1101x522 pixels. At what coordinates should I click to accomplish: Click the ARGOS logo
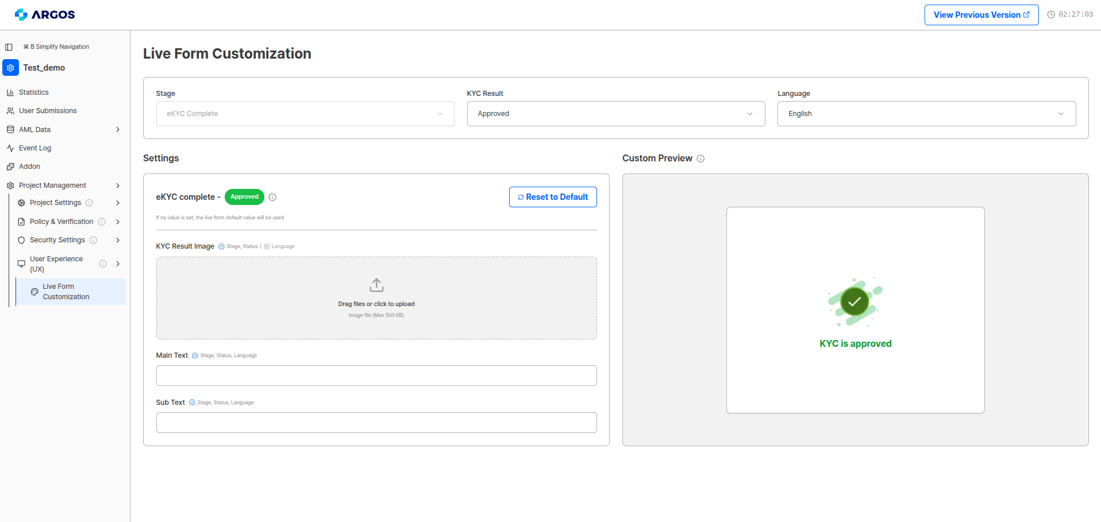pyautogui.click(x=44, y=14)
